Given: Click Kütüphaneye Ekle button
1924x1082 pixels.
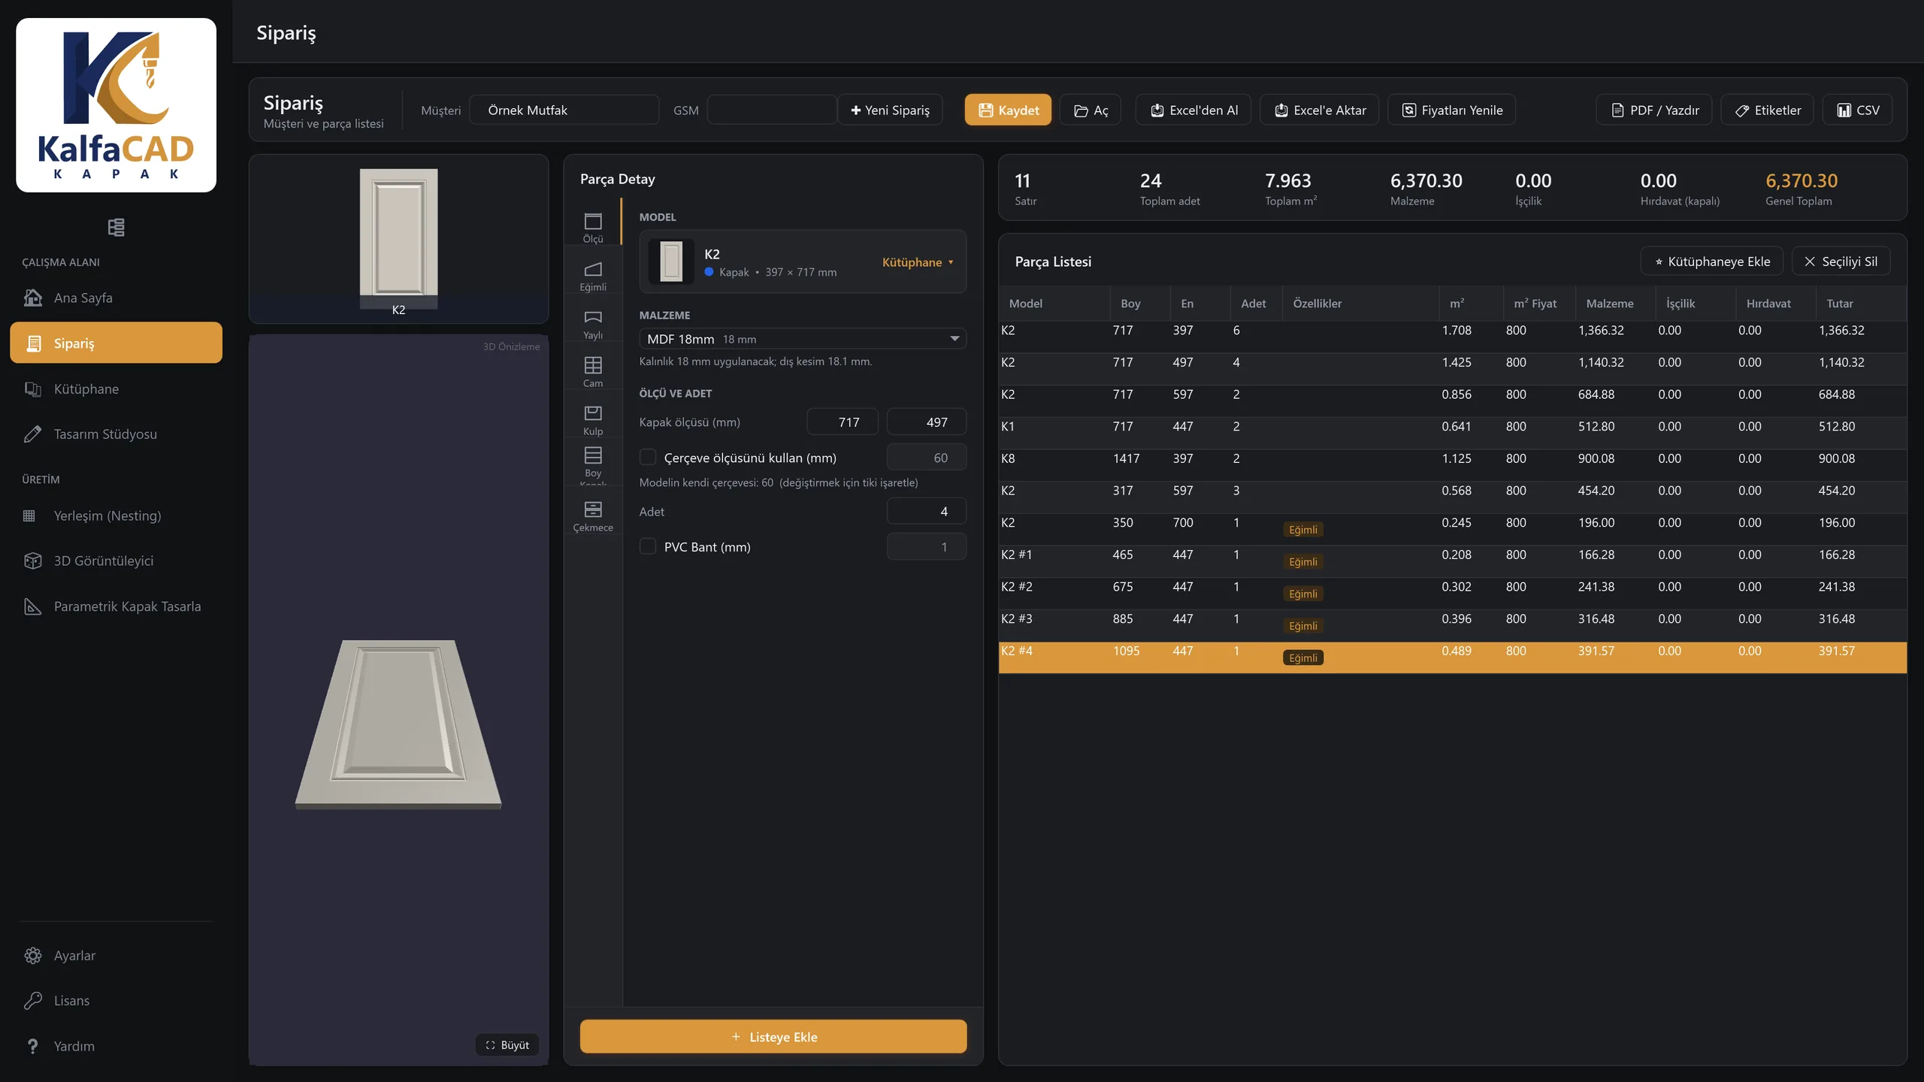Looking at the screenshot, I should [x=1712, y=261].
